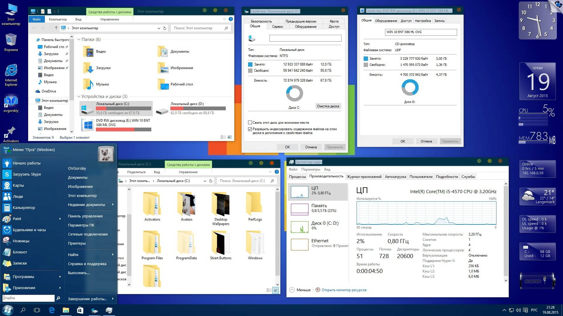Viewport: 563px width, 316px height.
Task: Uncheck the indexing checkbox in disk properties
Action: [x=250, y=129]
